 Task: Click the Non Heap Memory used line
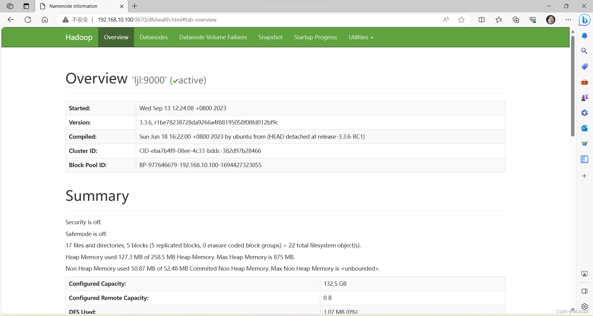point(223,269)
